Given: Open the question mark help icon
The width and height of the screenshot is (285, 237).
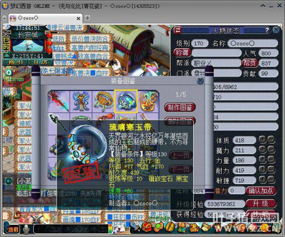Looking at the screenshot, I should tap(267, 30).
